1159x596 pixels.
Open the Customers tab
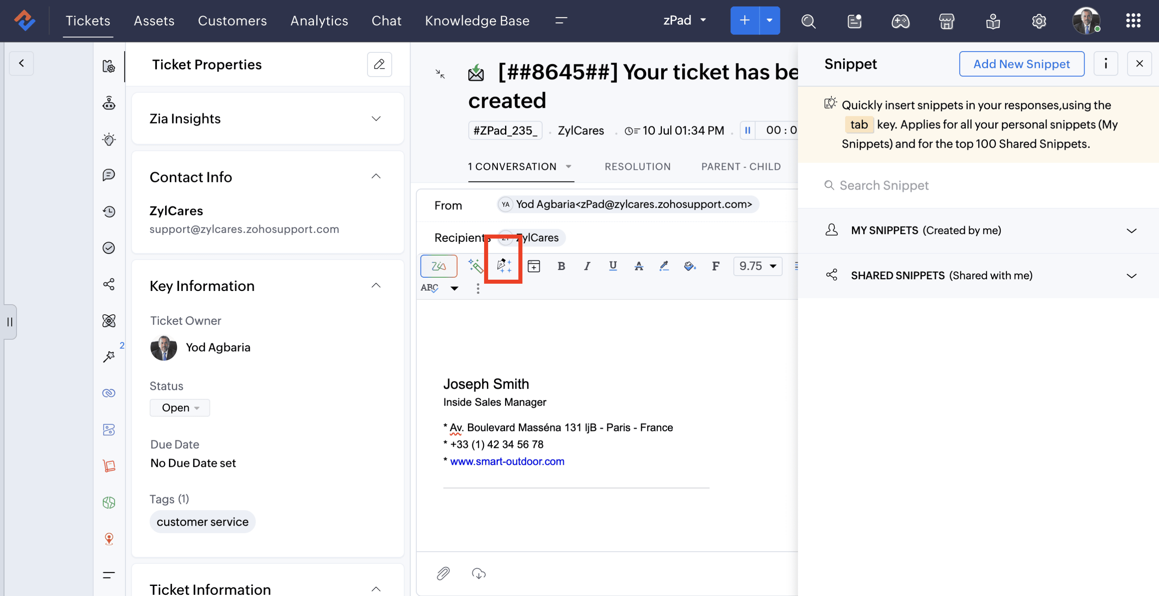tap(232, 21)
